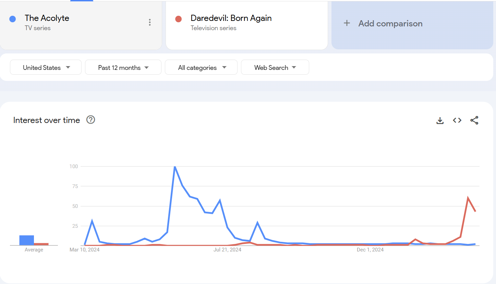
Task: Share the Interest over time chart
Action: 474,120
